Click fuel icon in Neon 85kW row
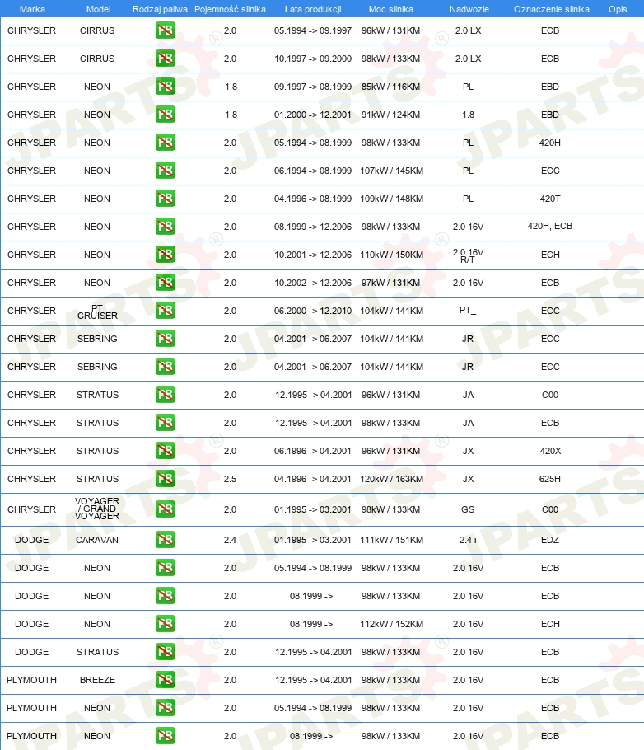 pyautogui.click(x=165, y=87)
